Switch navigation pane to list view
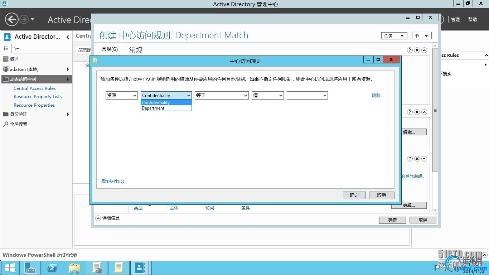The width and height of the screenshot is (489, 275). pyautogui.click(x=6, y=48)
